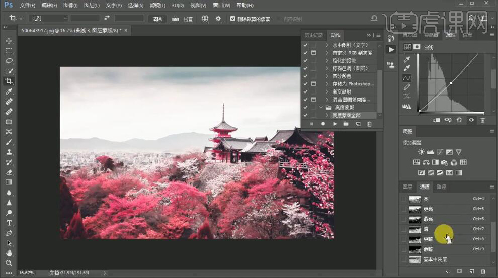The height and width of the screenshot is (278, 498).
Task: Expand the 四分颜色 action
Action: [327, 76]
